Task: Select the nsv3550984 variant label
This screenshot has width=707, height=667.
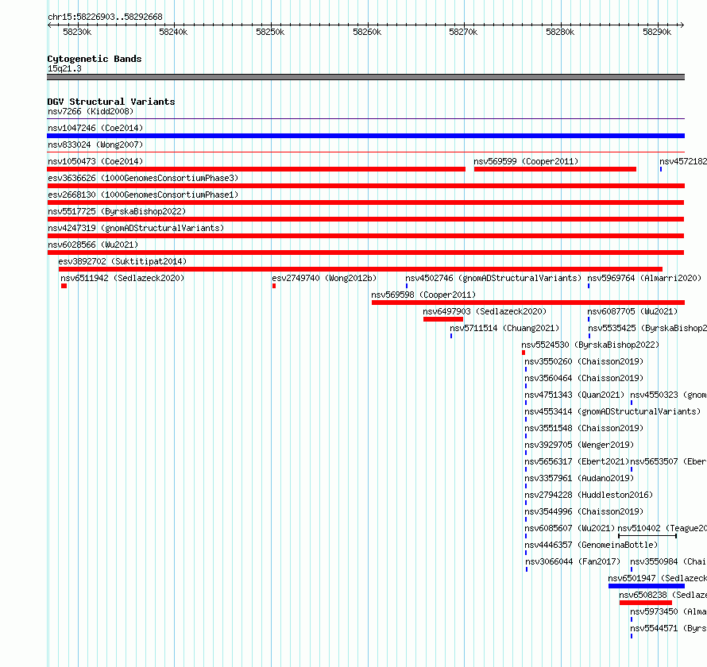Action: coord(668,561)
